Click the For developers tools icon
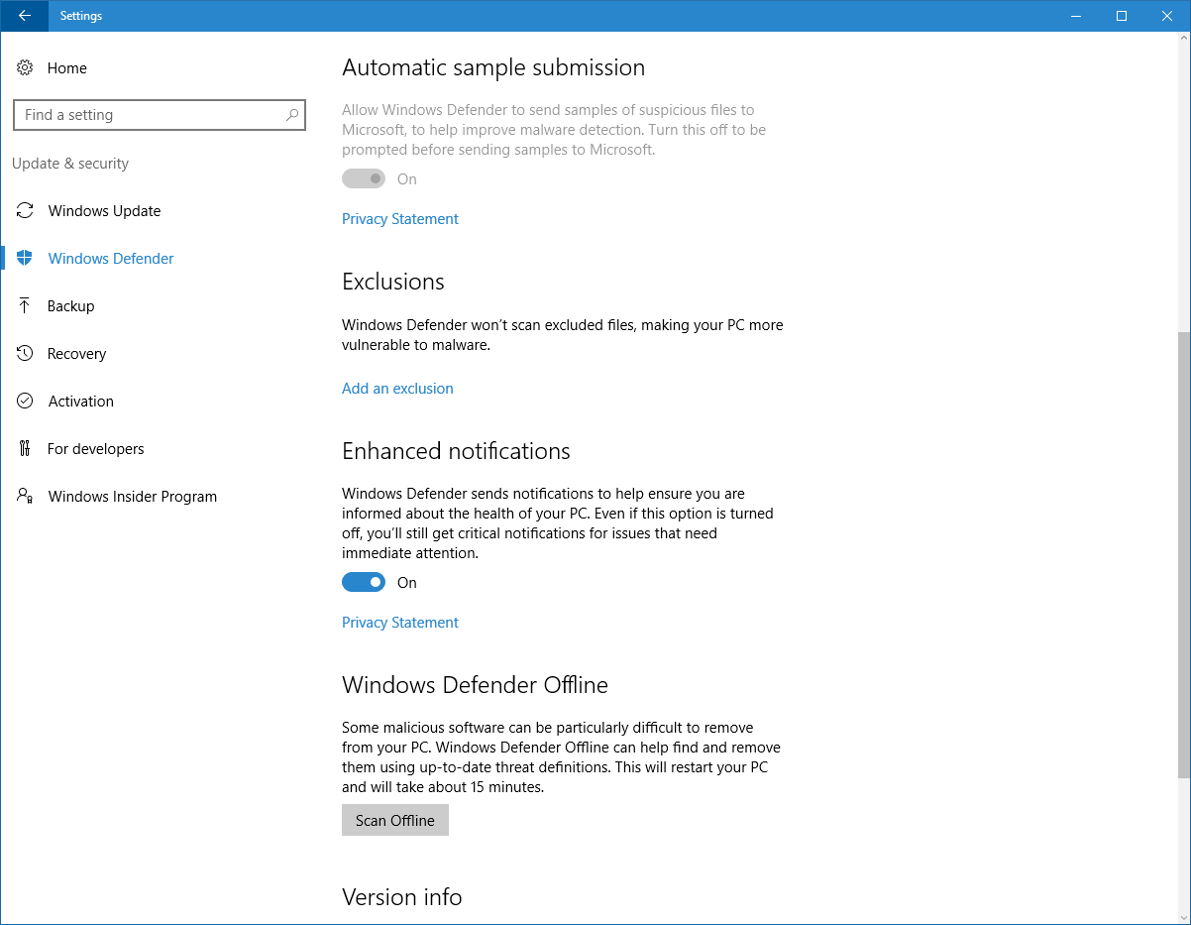Viewport: 1191px width, 925px height. [x=25, y=449]
